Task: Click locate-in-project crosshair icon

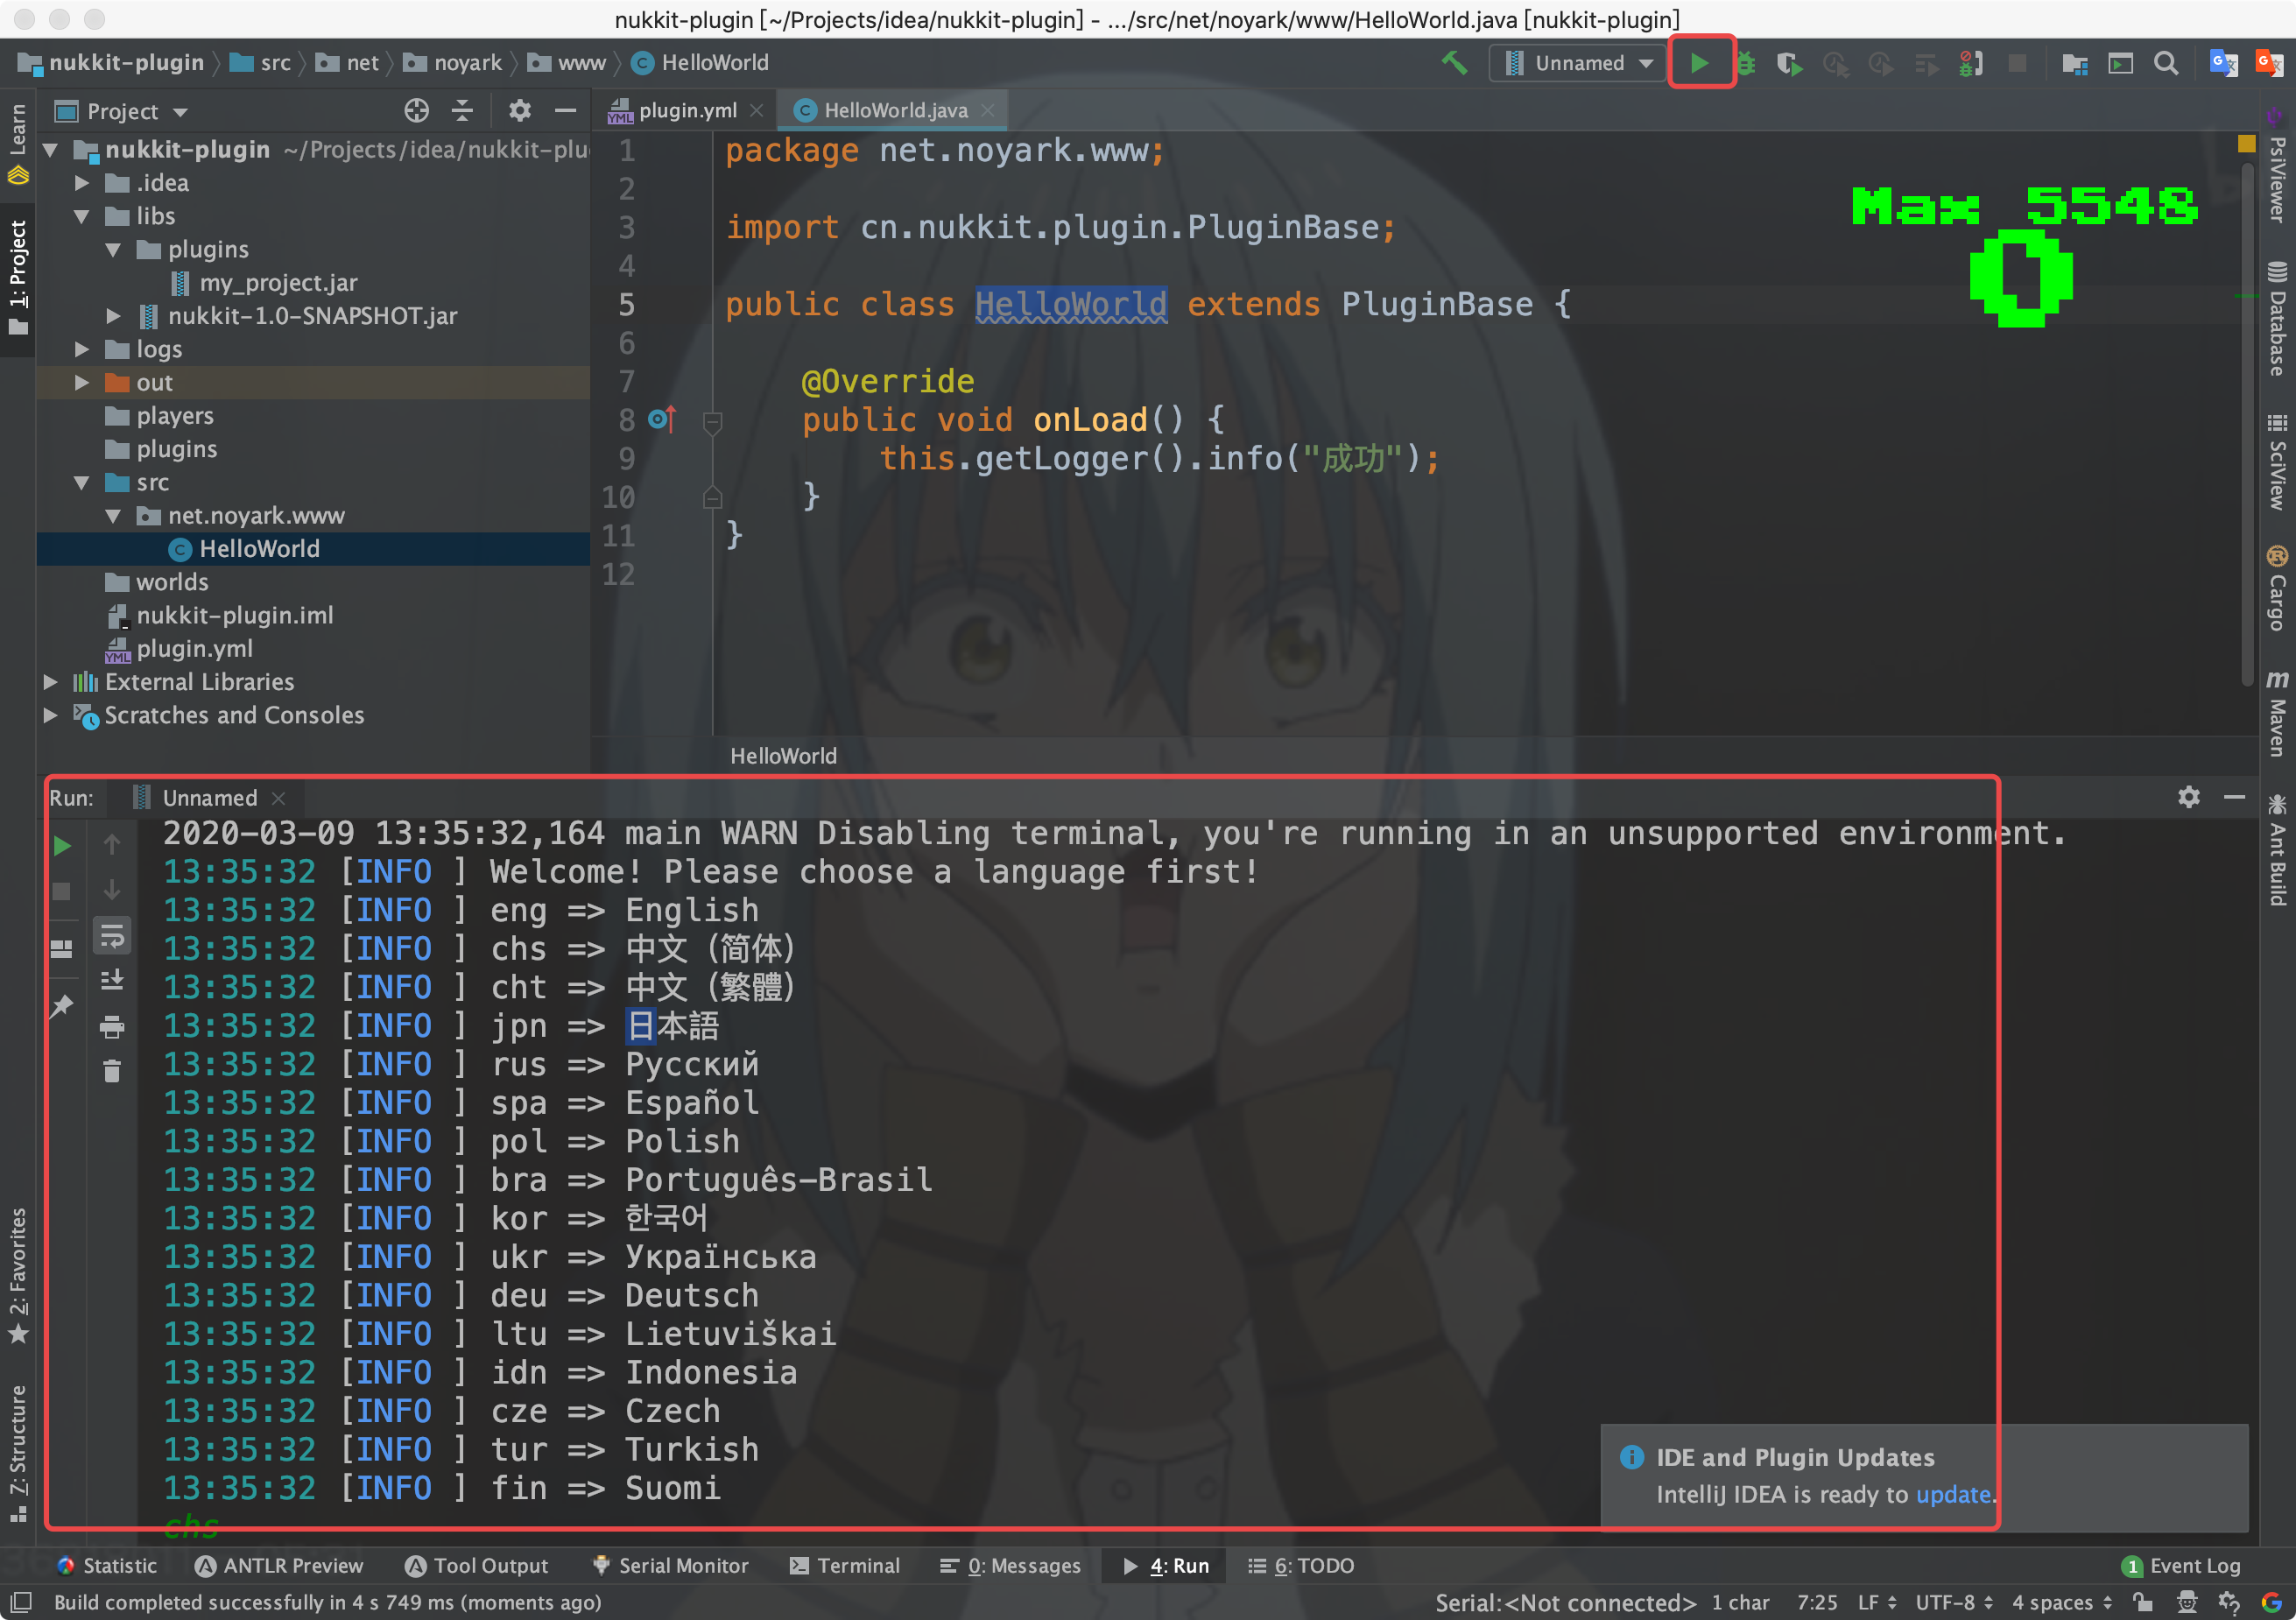Action: point(416,111)
